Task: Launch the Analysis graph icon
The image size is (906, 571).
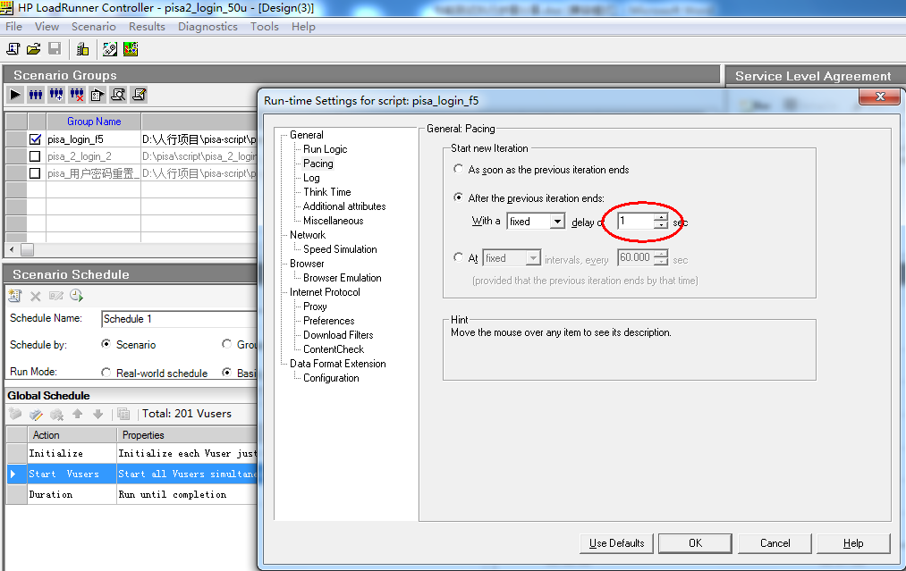Action: coord(131,49)
